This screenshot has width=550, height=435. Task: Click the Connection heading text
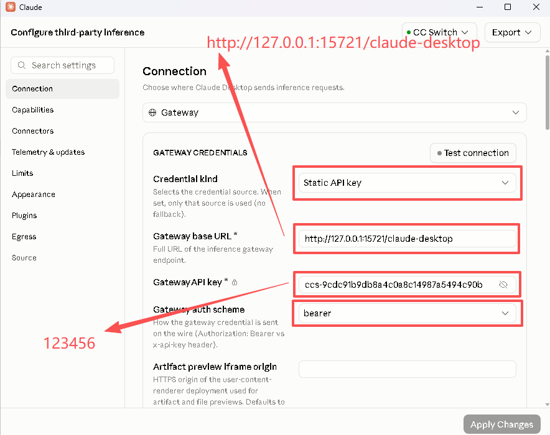pyautogui.click(x=174, y=71)
